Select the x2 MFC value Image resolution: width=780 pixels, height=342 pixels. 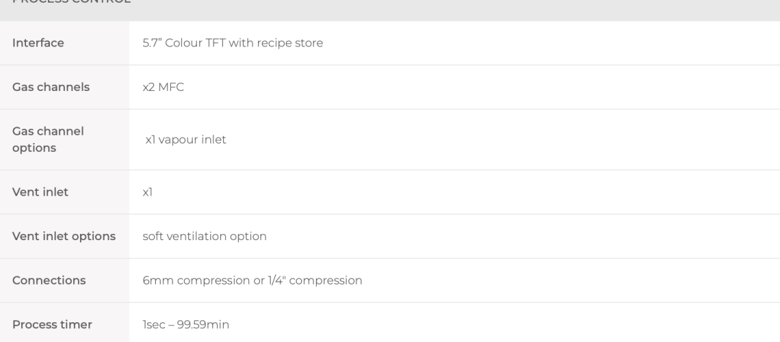(163, 87)
